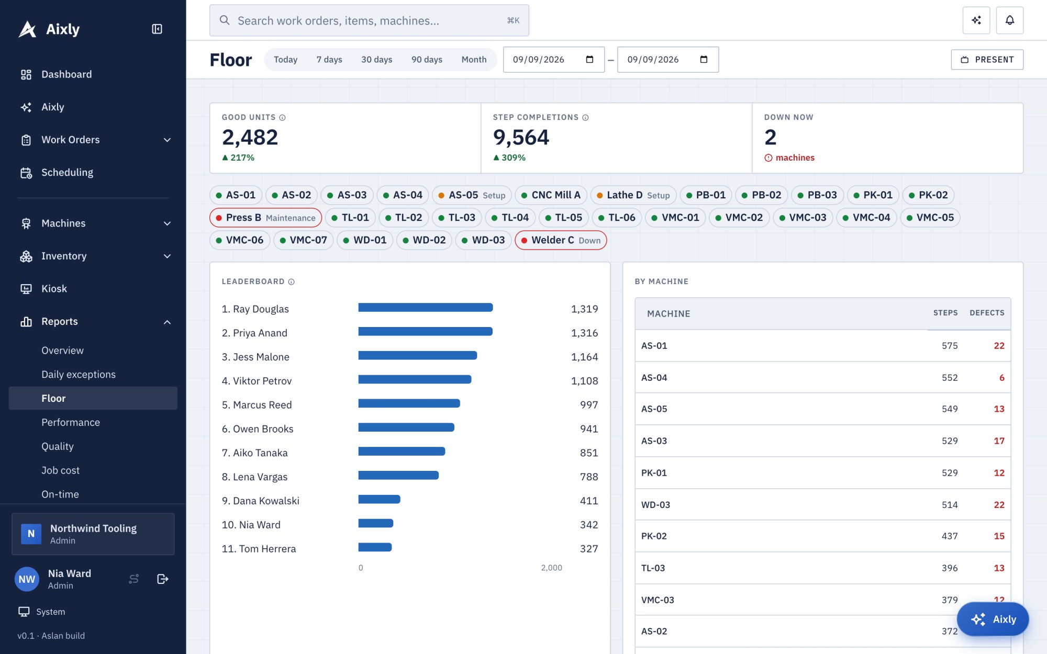1047x654 pixels.
Task: Open Northwind Tooling organization switcher
Action: point(93,534)
